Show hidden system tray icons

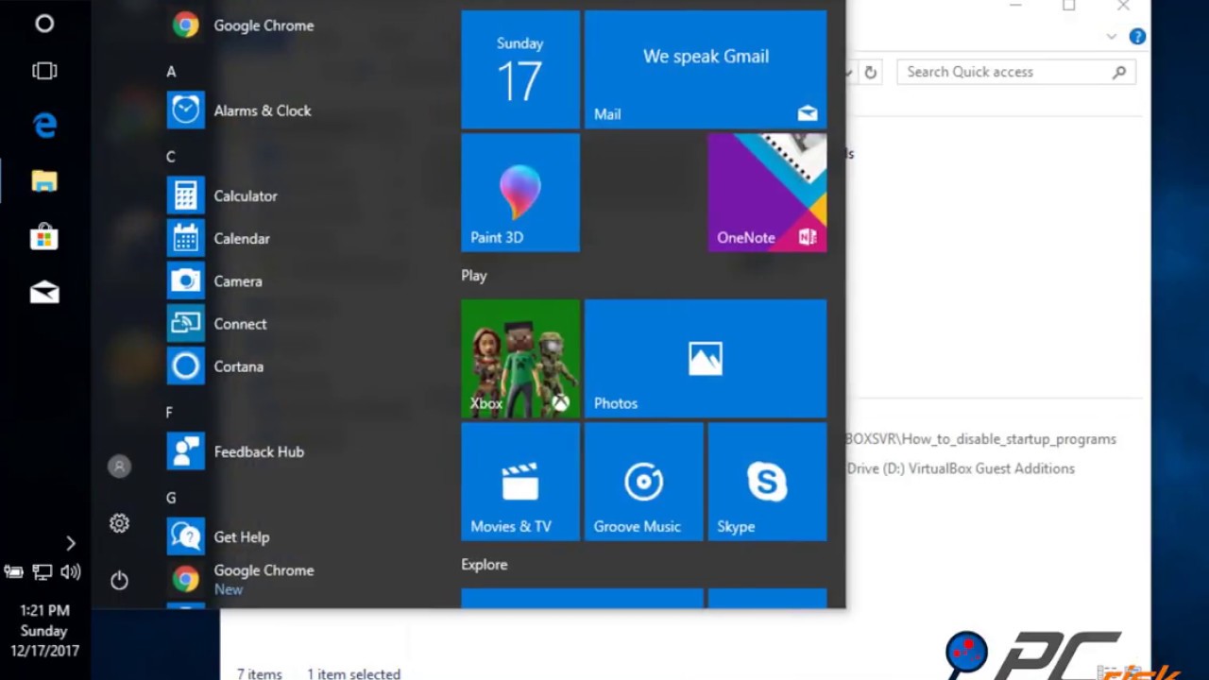pyautogui.click(x=70, y=543)
